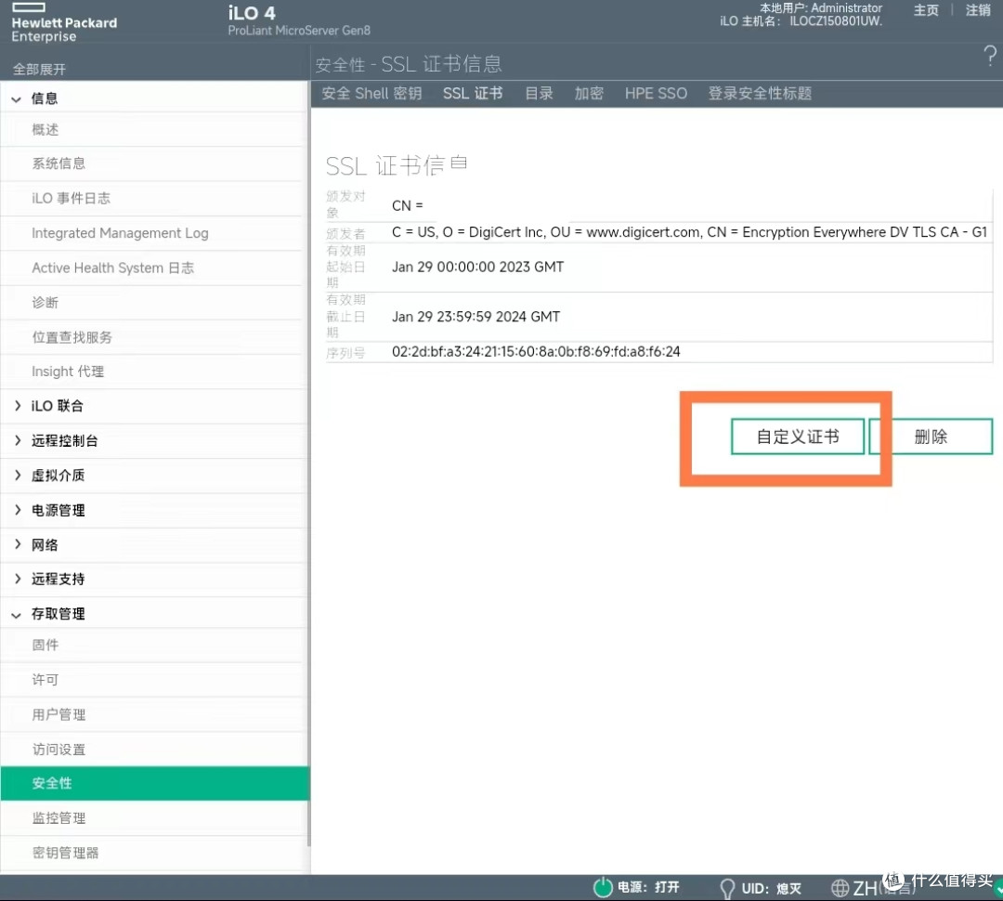Click 全部展开 to expand all
This screenshot has width=1003, height=901.
39,69
